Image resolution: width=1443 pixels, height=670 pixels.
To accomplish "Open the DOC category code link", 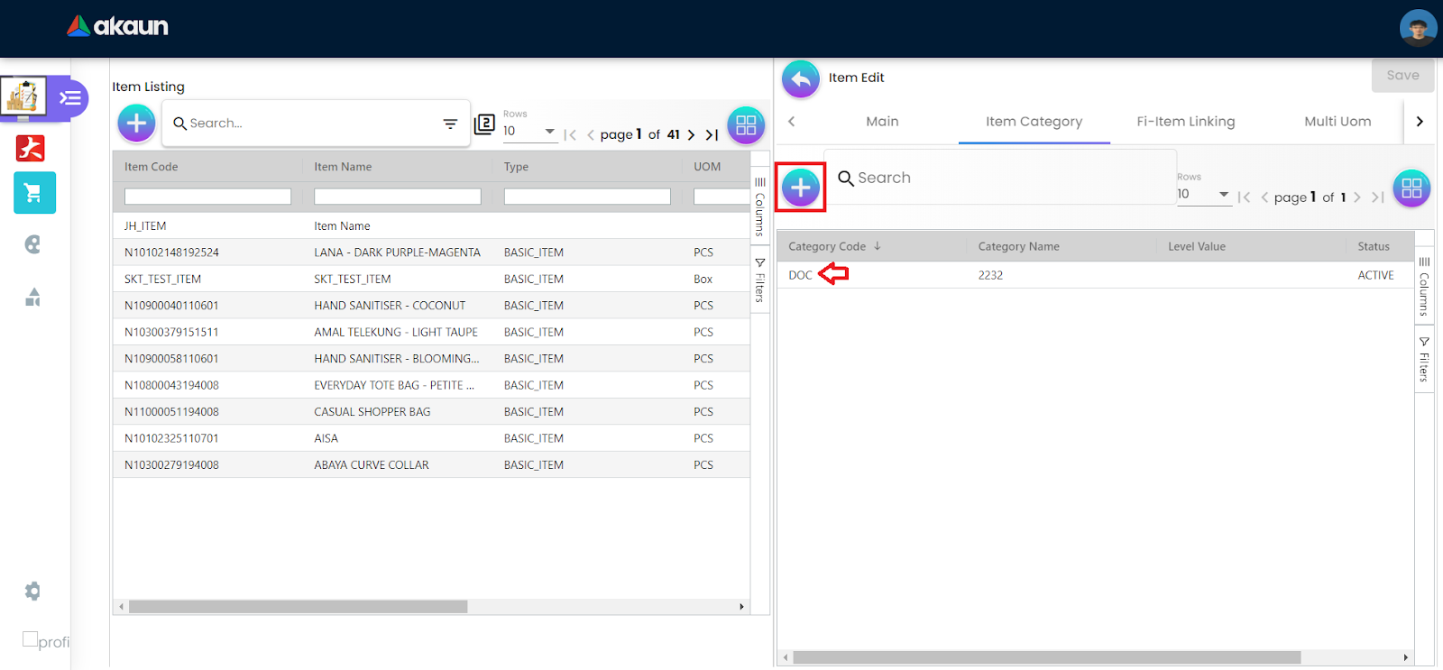I will coord(800,275).
